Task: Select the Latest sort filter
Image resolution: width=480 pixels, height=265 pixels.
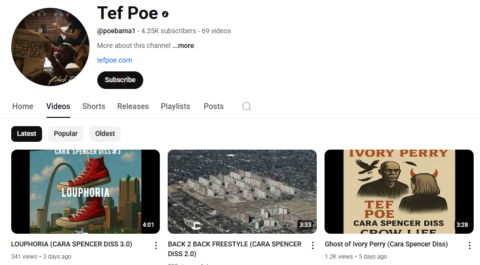Action: click(27, 133)
